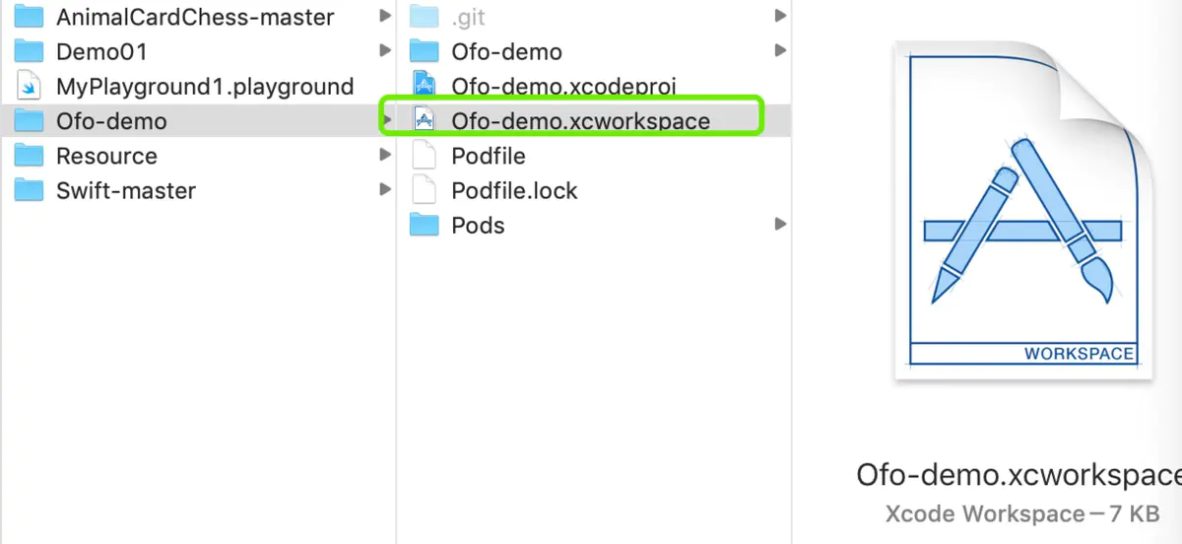Select the AnimalCardChess-master folder icon
This screenshot has width=1182, height=544.
(x=30, y=17)
